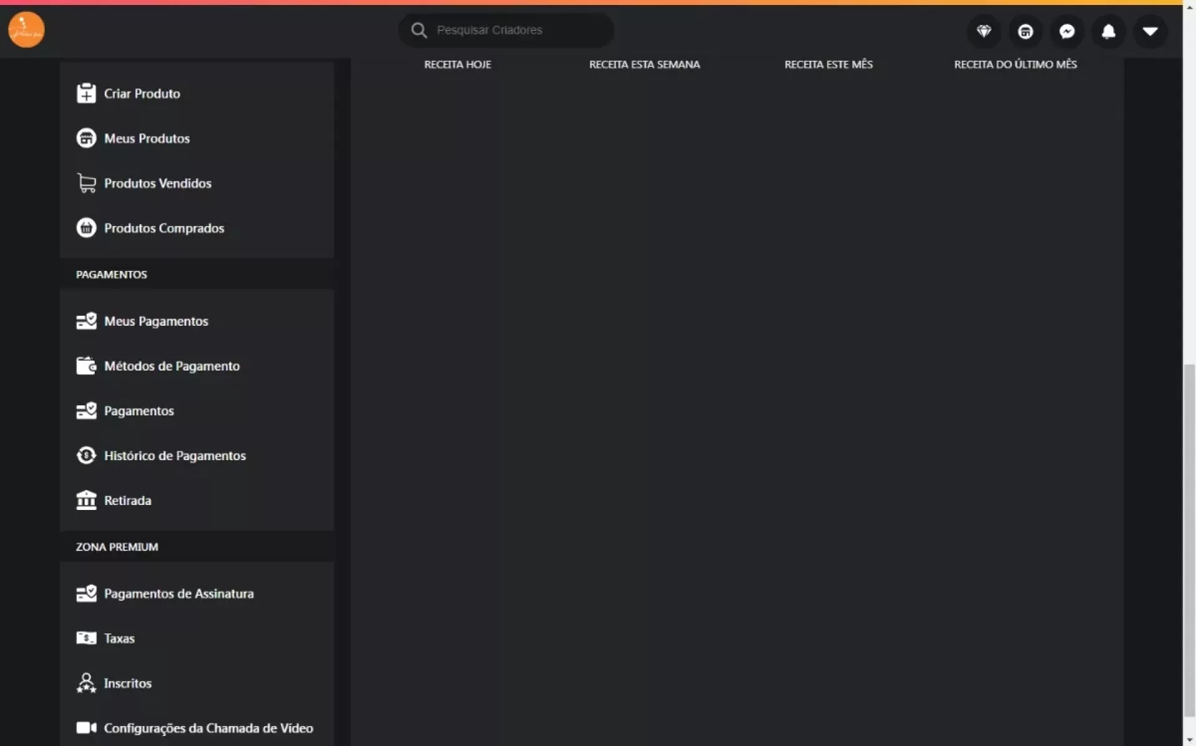1196x746 pixels.
Task: Select the Meus Produtos store icon
Action: [x=86, y=138]
